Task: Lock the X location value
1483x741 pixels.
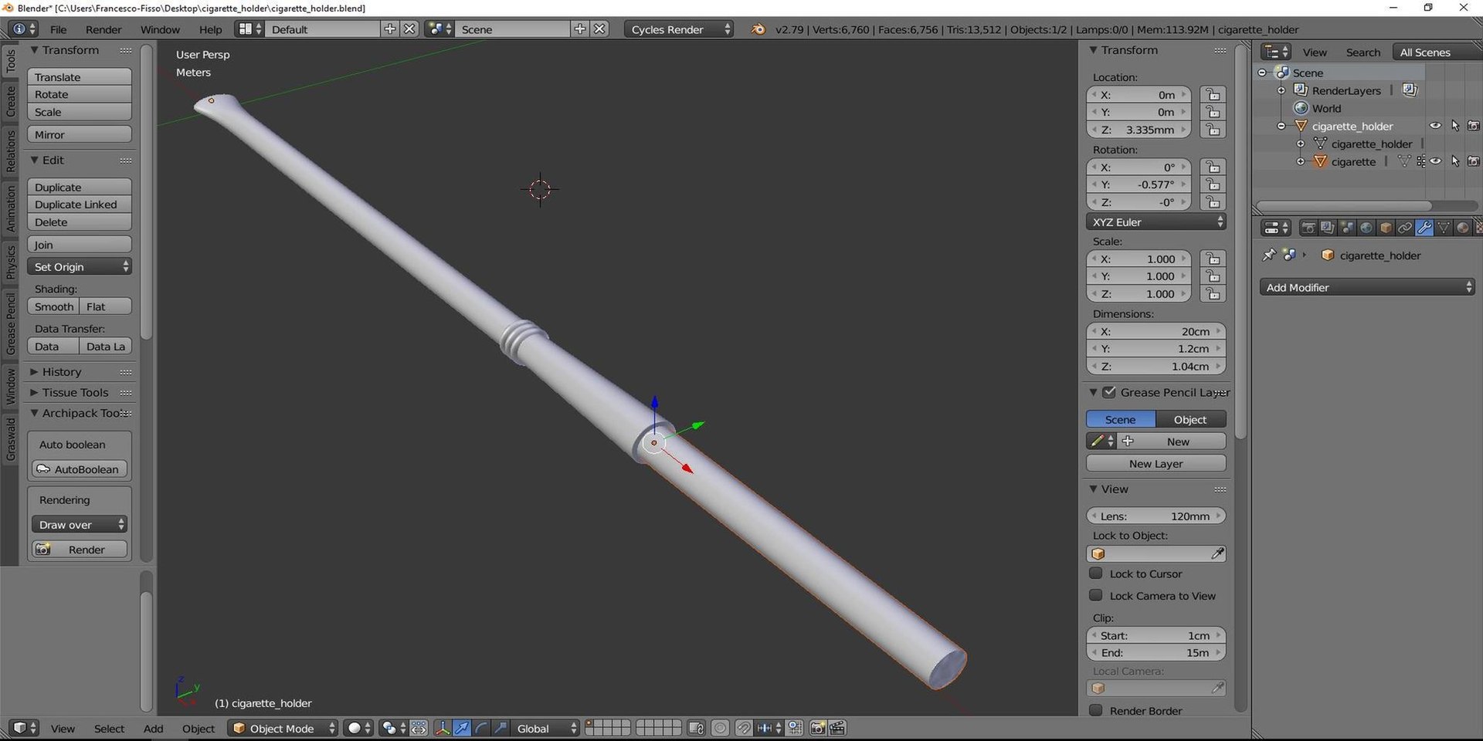Action: (1213, 95)
